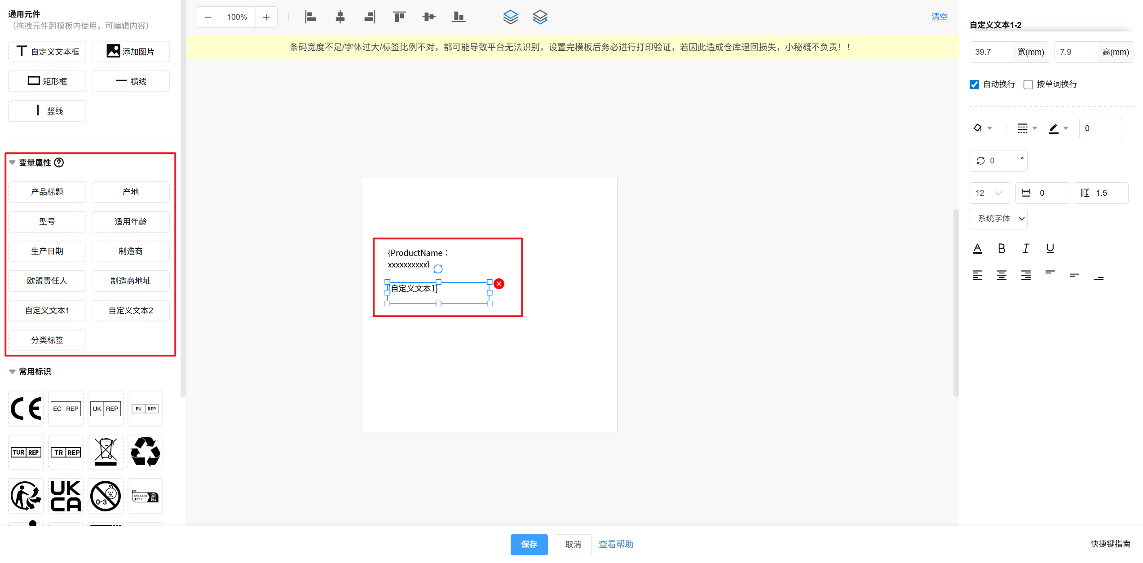Click the align bottom edges toolbar icon
Image resolution: width=1143 pixels, height=563 pixels.
[459, 17]
